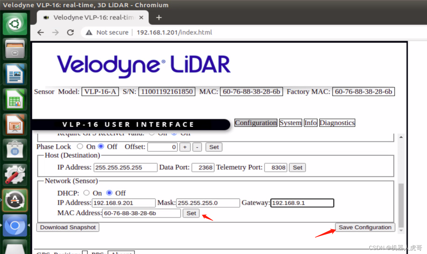Close the Velodyne VLP-16 browser tab
Viewport: 427px width, 254px height.
click(x=141, y=18)
